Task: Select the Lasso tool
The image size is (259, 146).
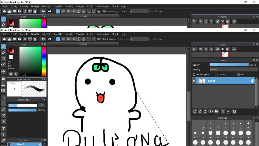Action: click(x=3, y=104)
